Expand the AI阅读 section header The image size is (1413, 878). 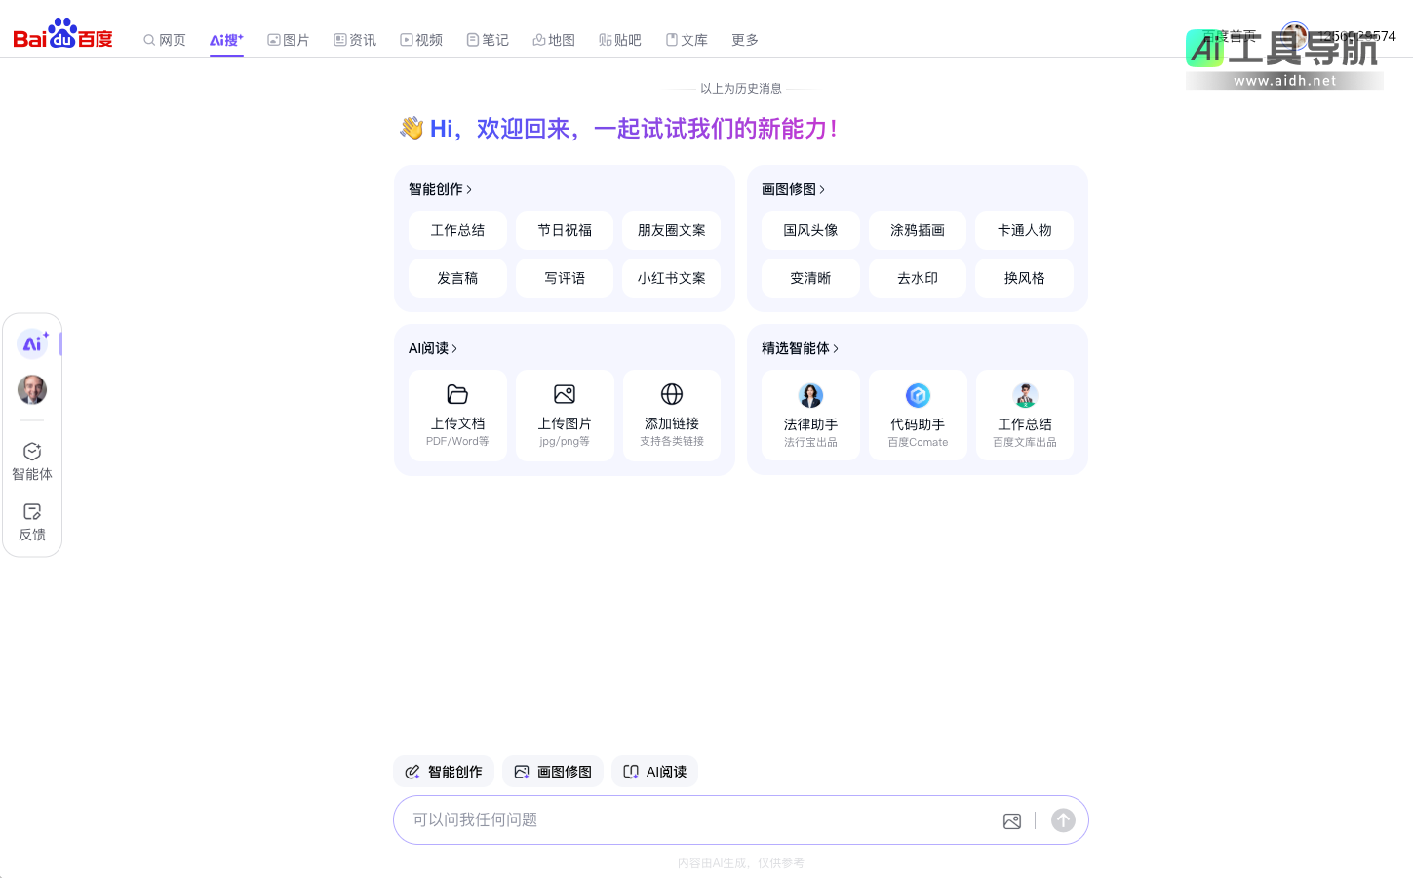pyautogui.click(x=433, y=348)
